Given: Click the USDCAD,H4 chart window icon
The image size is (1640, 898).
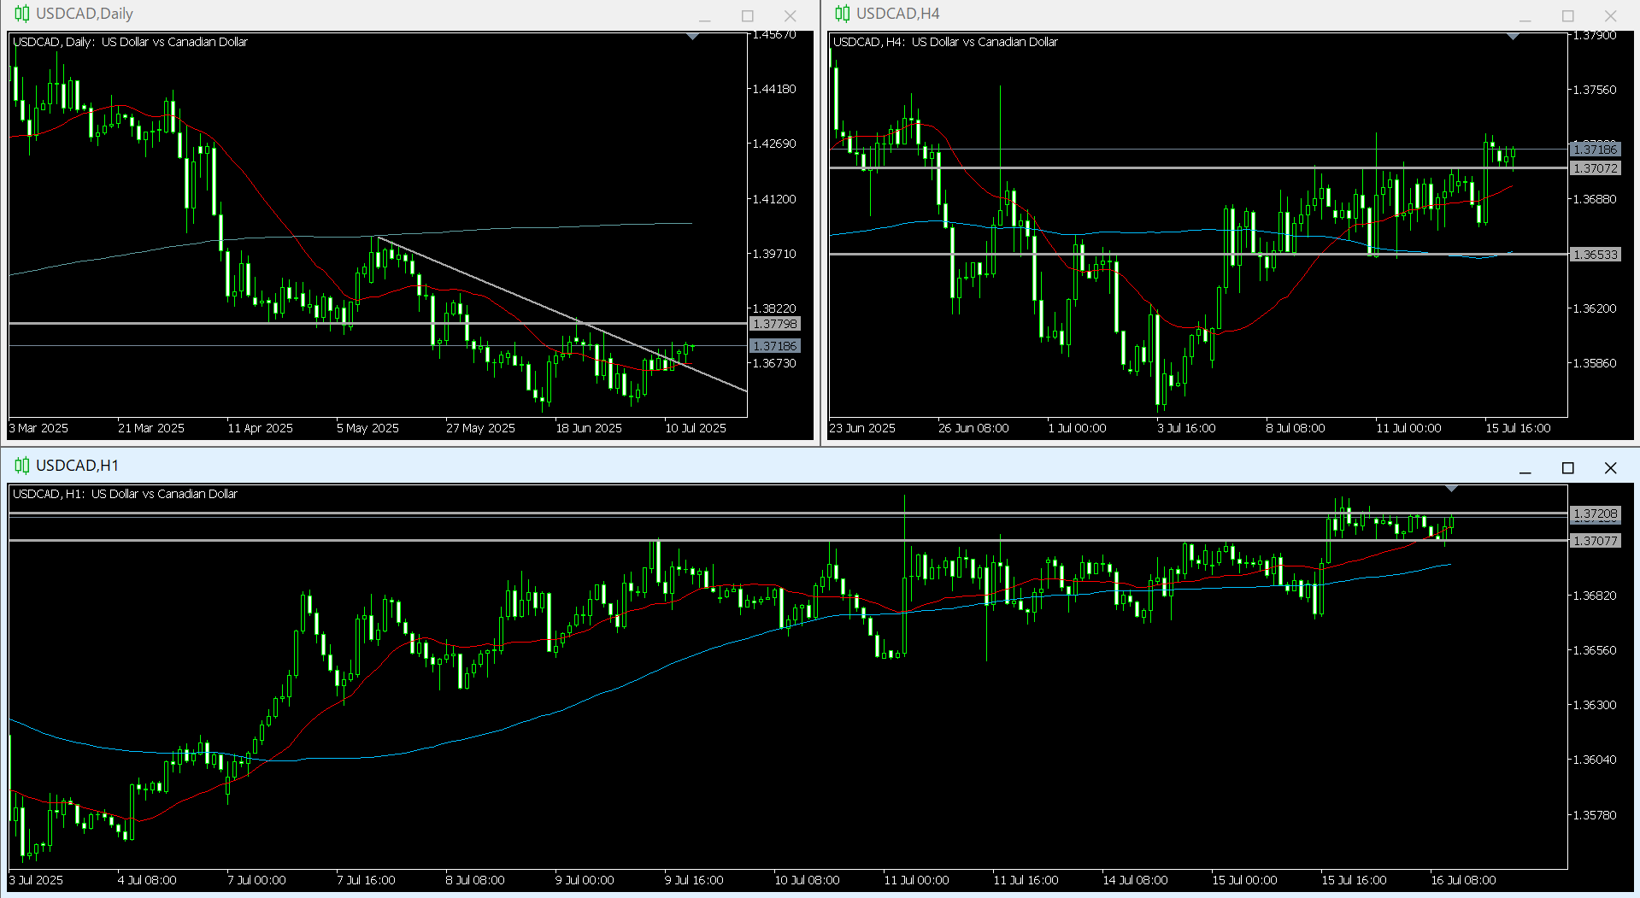Looking at the screenshot, I should (x=842, y=14).
